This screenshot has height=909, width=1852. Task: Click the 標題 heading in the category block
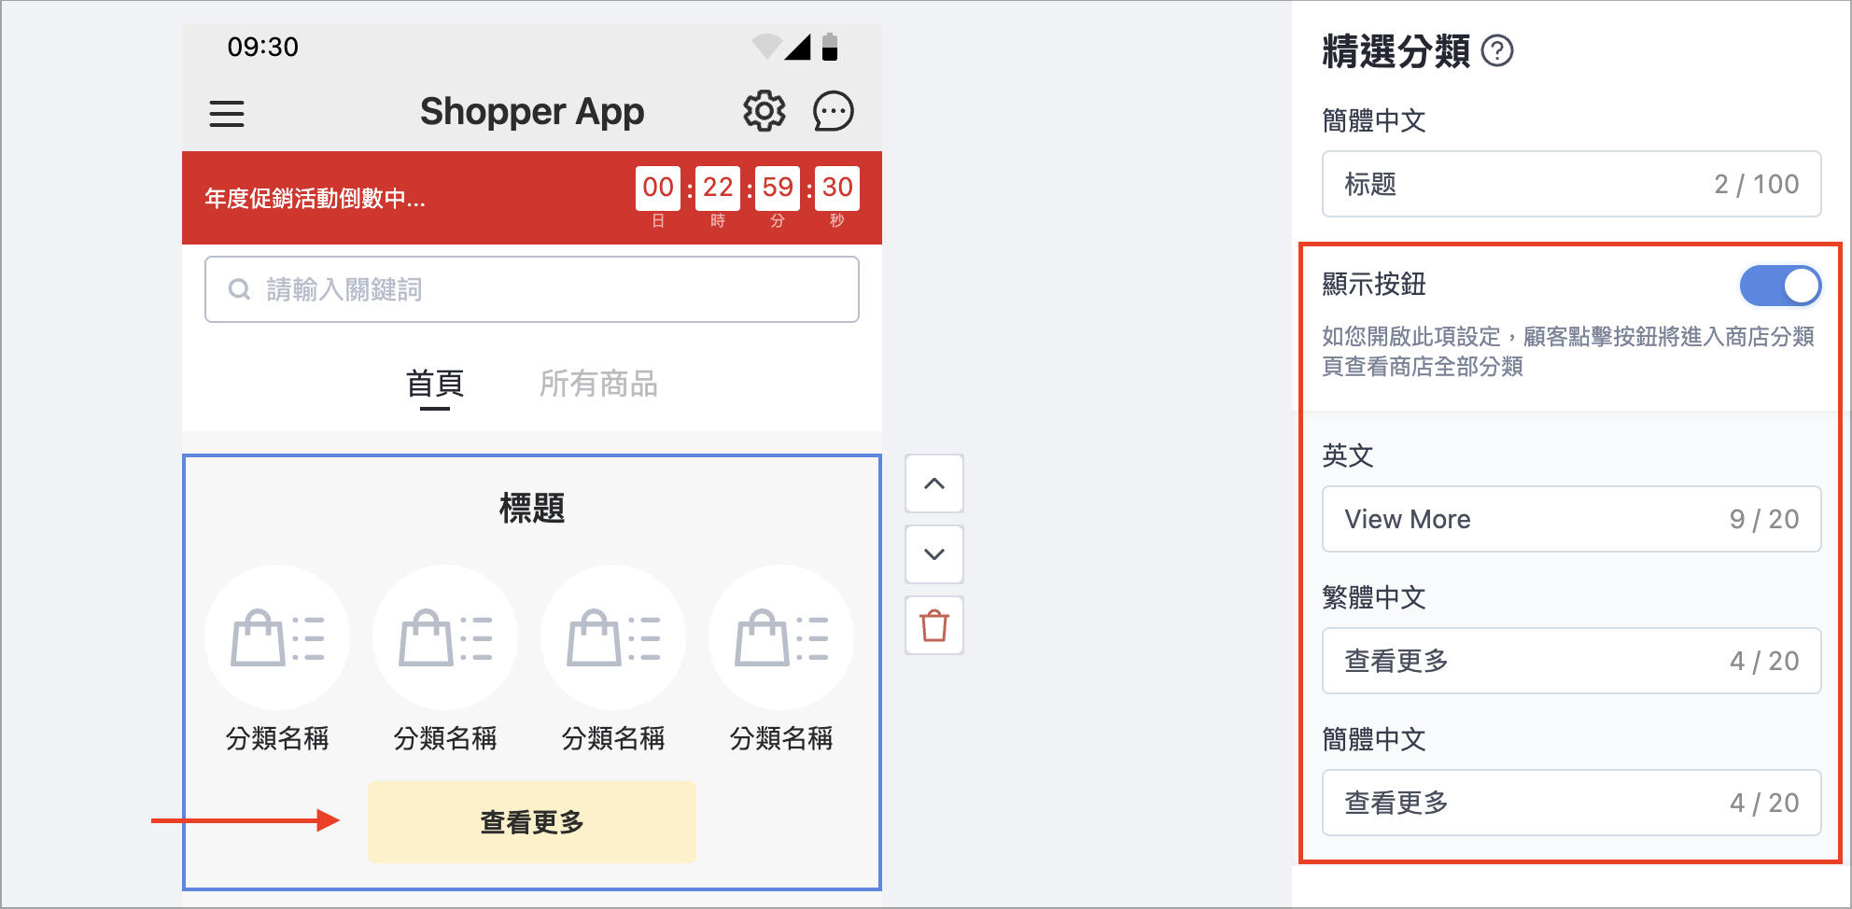coord(532,509)
